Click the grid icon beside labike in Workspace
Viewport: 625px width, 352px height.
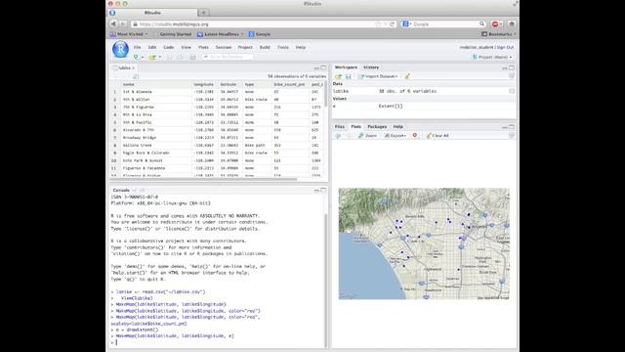[x=512, y=91]
